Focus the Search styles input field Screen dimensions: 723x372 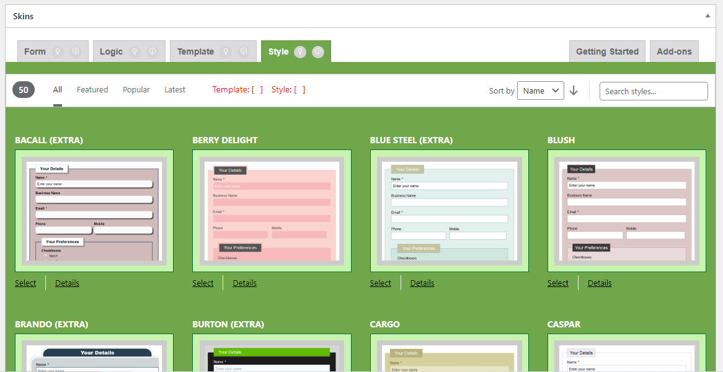click(653, 91)
